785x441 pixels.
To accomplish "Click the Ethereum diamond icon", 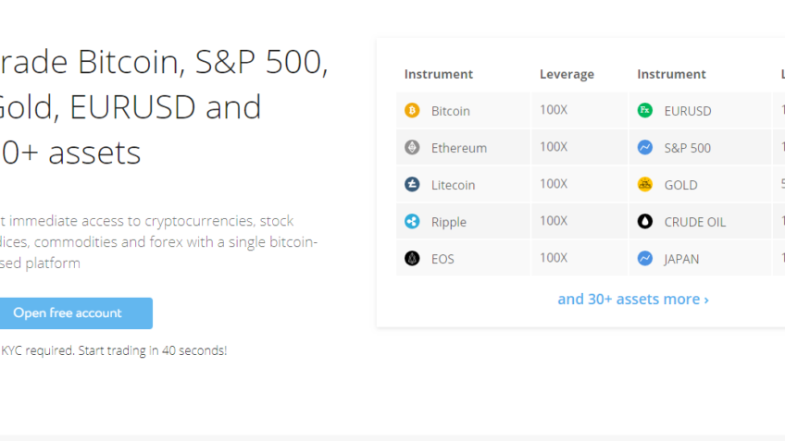I will [x=412, y=148].
